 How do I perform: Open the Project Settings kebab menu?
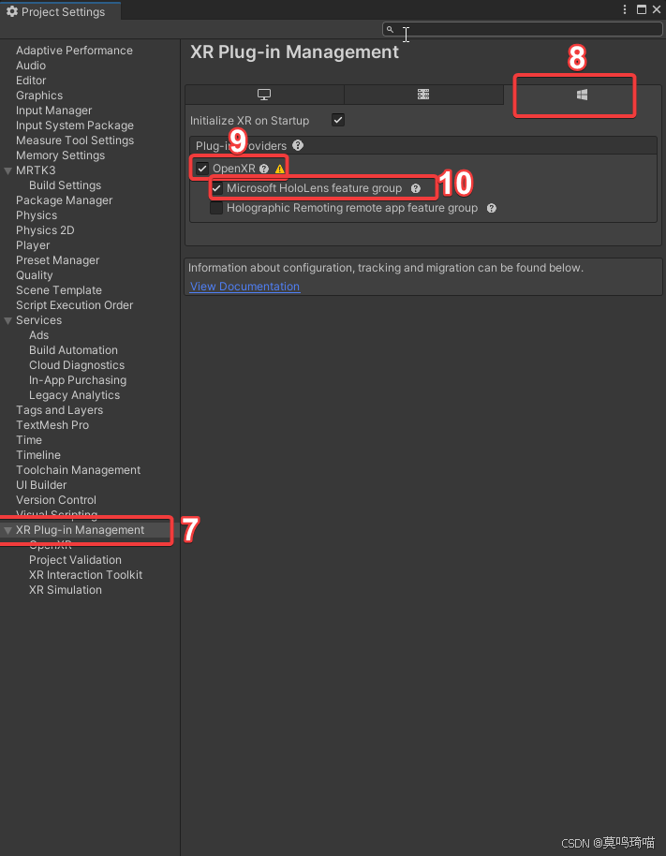click(x=625, y=9)
